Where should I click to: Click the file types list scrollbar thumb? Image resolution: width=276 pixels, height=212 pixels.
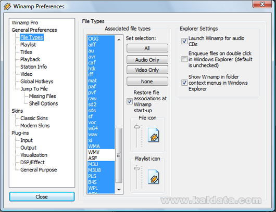pyautogui.click(x=119, y=155)
